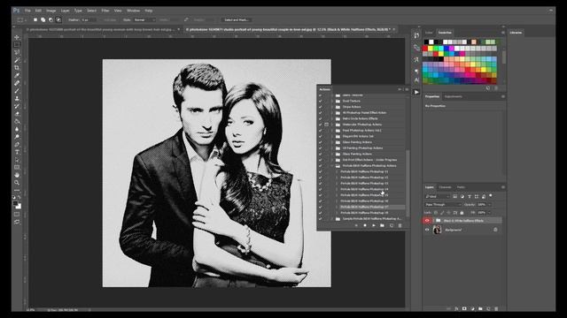Create new group icon in Layers panel
The width and height of the screenshot is (567, 318).
pos(480,309)
